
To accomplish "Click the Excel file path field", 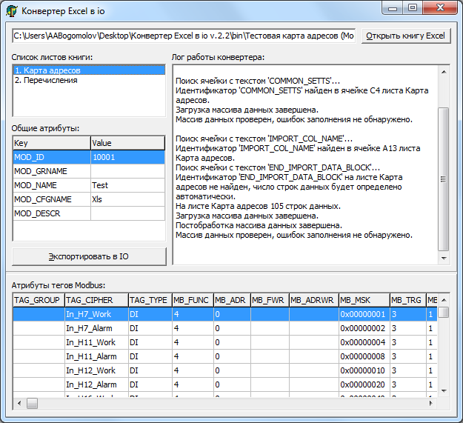I will tap(184, 36).
